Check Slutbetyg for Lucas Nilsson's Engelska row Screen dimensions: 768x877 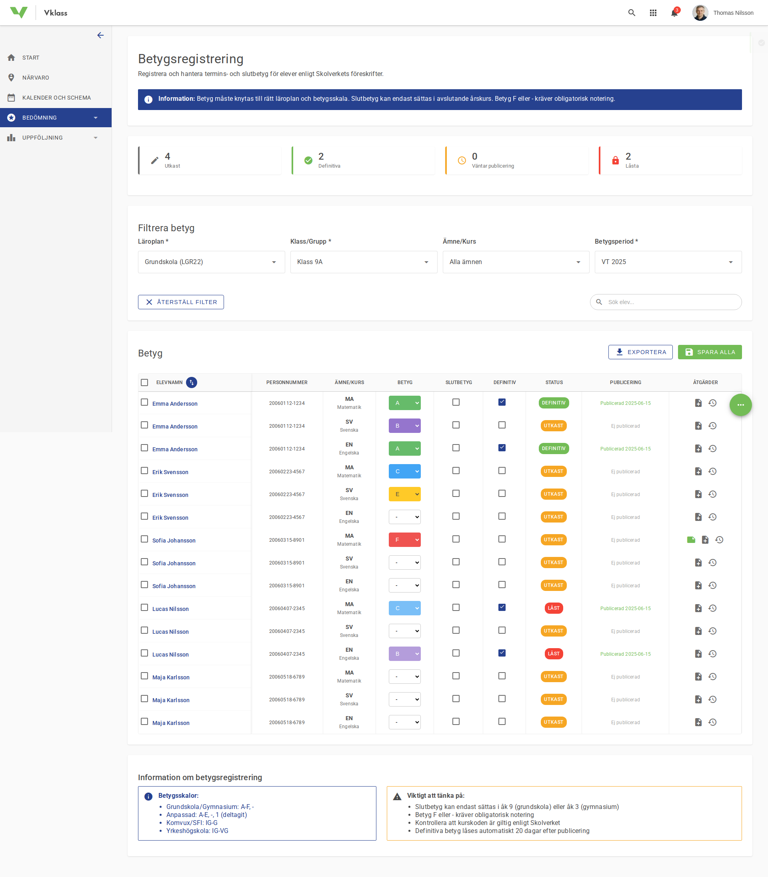point(456,653)
